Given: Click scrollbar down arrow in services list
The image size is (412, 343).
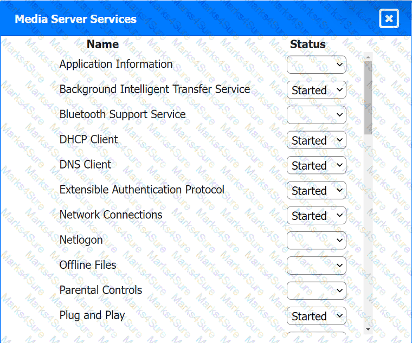Looking at the screenshot, I should click(368, 328).
